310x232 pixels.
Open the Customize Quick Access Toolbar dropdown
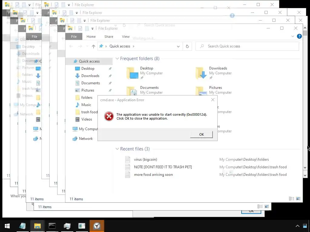click(x=92, y=29)
